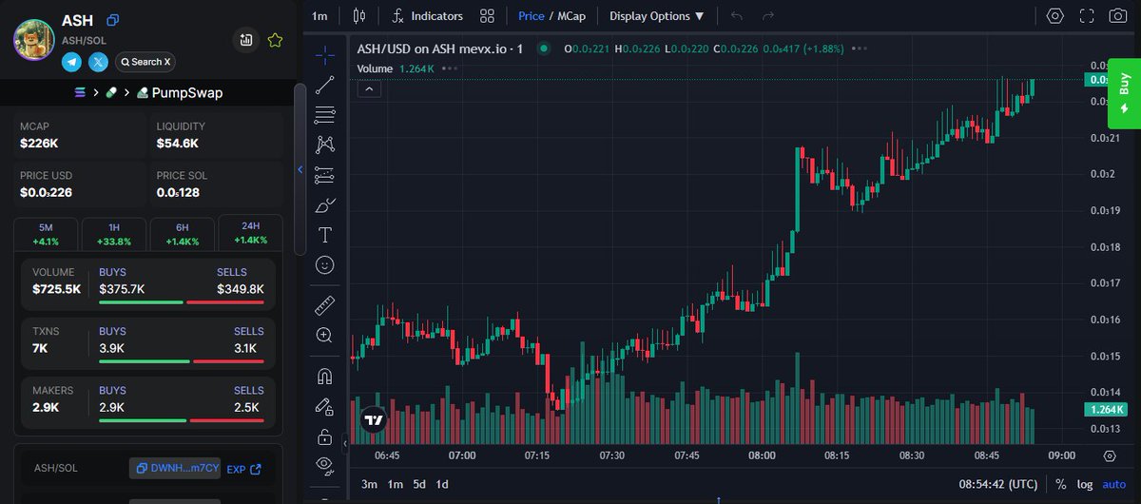Select the 1d date range
The image size is (1141, 504).
(x=442, y=484)
